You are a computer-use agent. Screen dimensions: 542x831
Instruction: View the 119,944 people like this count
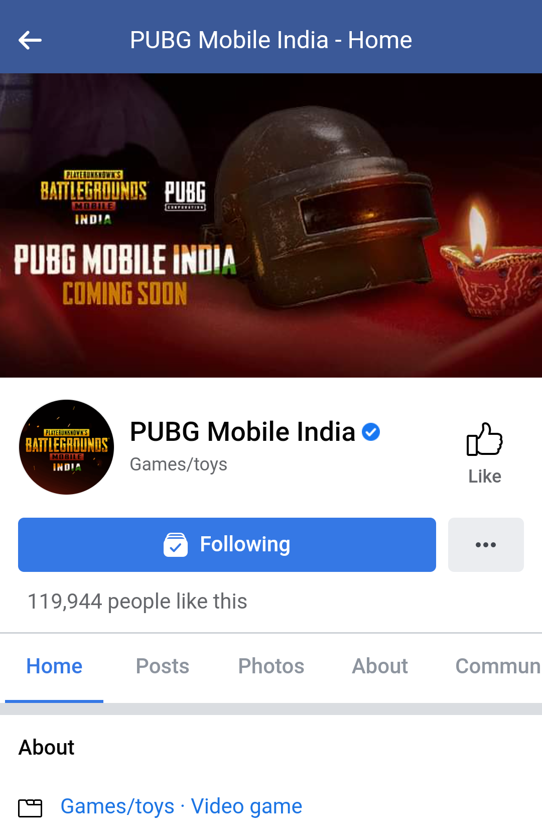138,601
